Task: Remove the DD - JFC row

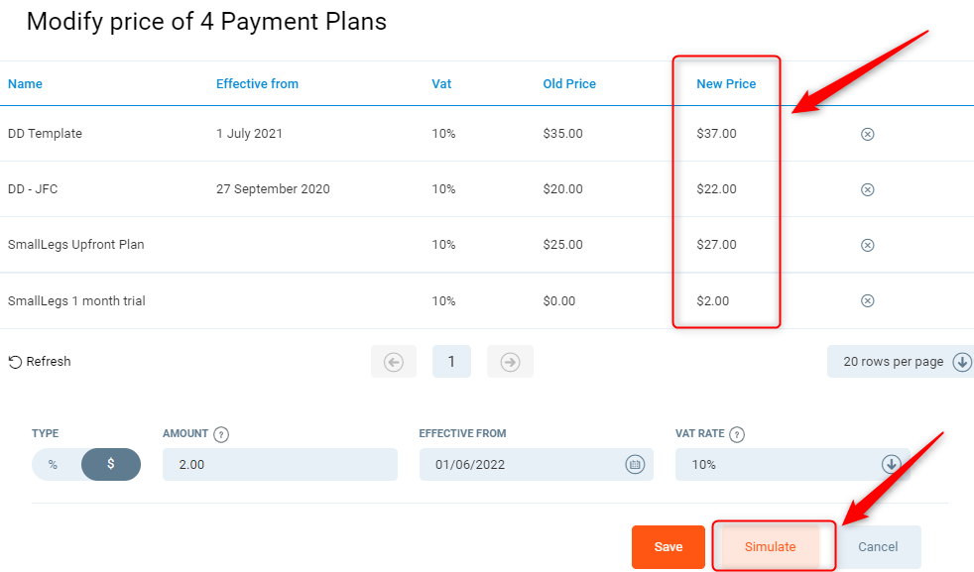Action: coord(867,189)
